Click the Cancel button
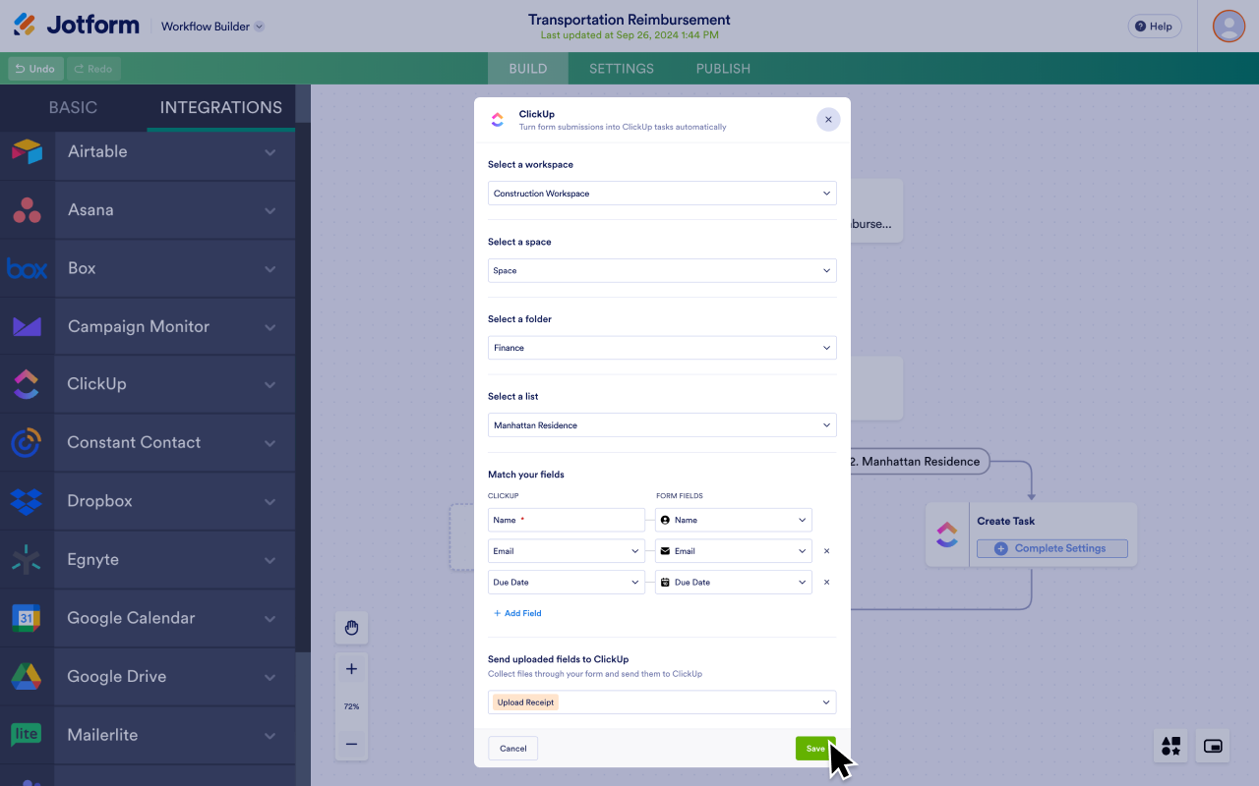Screen dimensions: 1259x786 pos(513,749)
